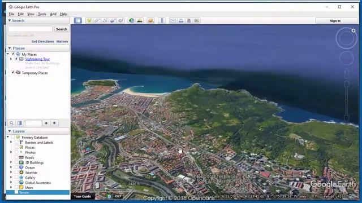The width and height of the screenshot is (362, 203).
Task: Choose the Add Image Overlay tool
Action: tap(113, 20)
